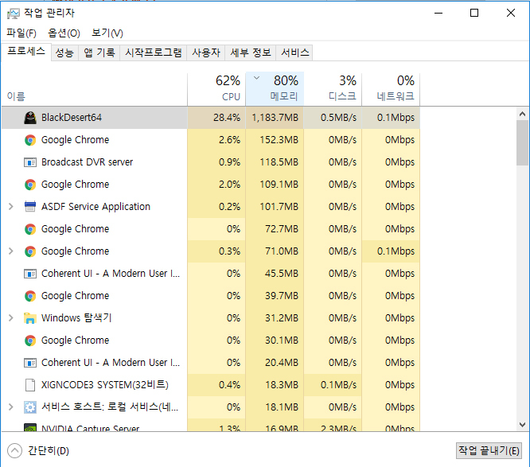Switch to the 앱 기록 tab

(x=99, y=53)
